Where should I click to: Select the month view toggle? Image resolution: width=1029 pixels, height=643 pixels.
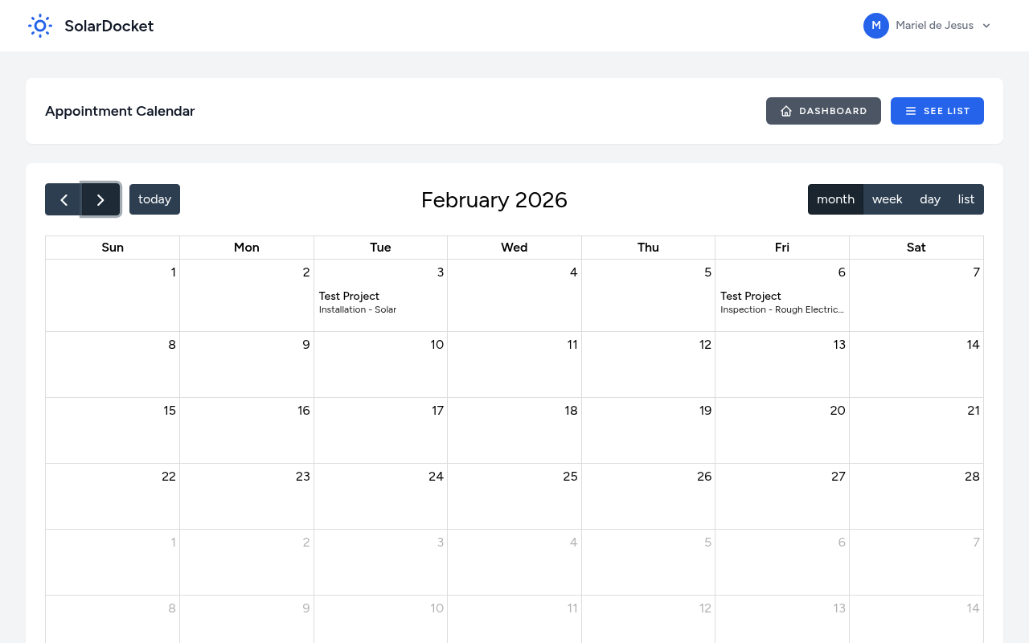pyautogui.click(x=835, y=199)
